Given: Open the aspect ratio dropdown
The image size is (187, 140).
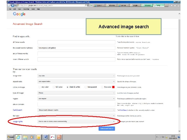Looking at the screenshot, I should point(76,81).
